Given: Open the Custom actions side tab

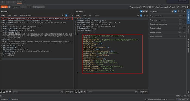Looking at the screenshot, I should coord(188,45).
